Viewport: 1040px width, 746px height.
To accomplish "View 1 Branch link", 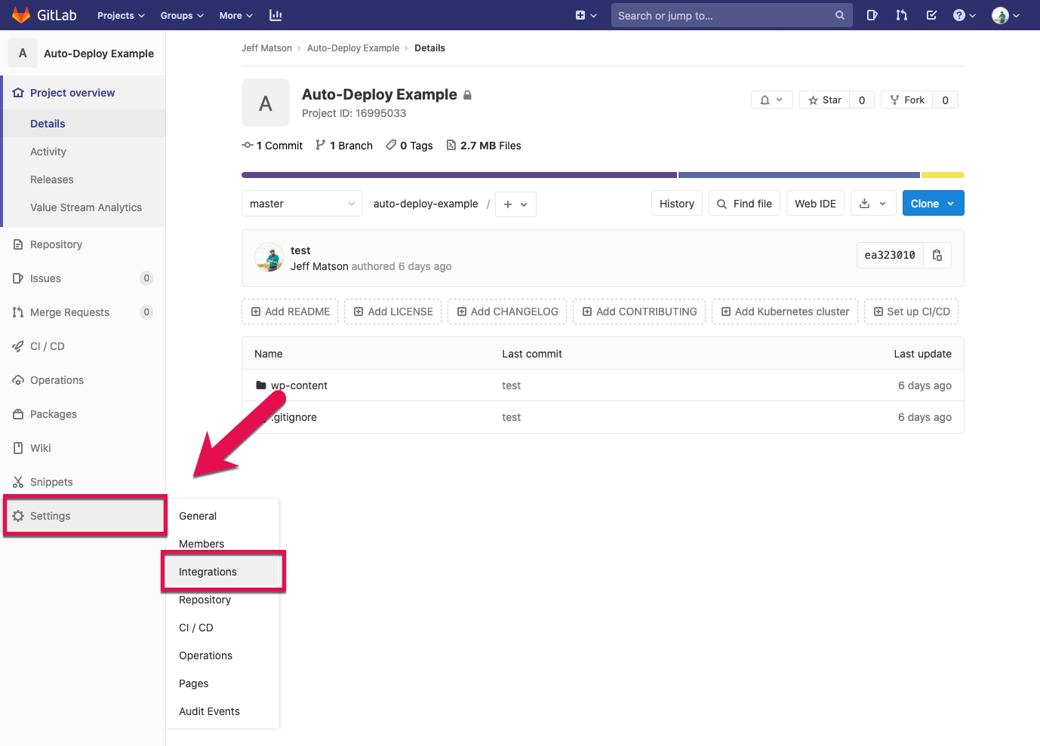I will (x=344, y=146).
